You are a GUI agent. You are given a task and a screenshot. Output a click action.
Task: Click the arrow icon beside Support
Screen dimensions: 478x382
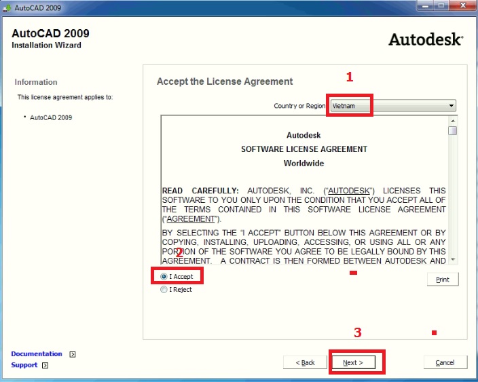pyautogui.click(x=45, y=365)
